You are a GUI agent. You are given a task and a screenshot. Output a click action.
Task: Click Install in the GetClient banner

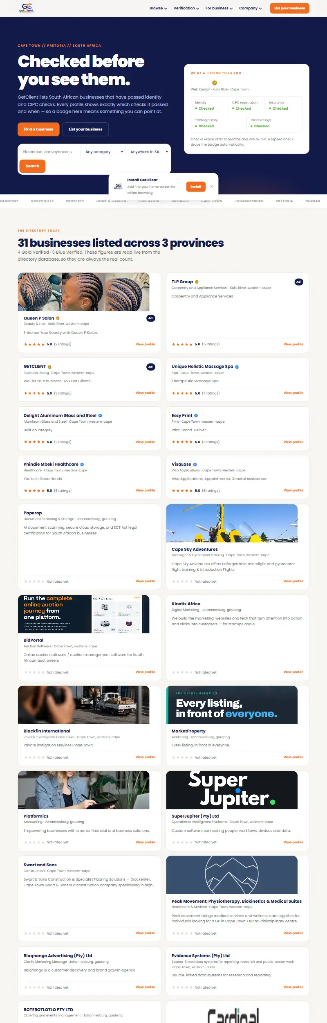196,187
